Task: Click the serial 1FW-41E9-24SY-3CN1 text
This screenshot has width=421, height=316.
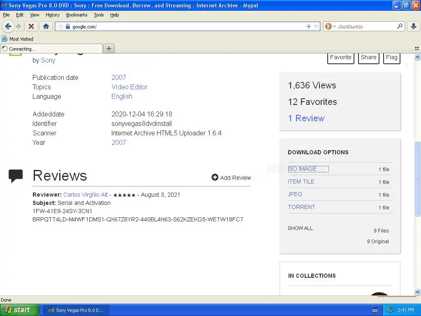Action: (62, 211)
